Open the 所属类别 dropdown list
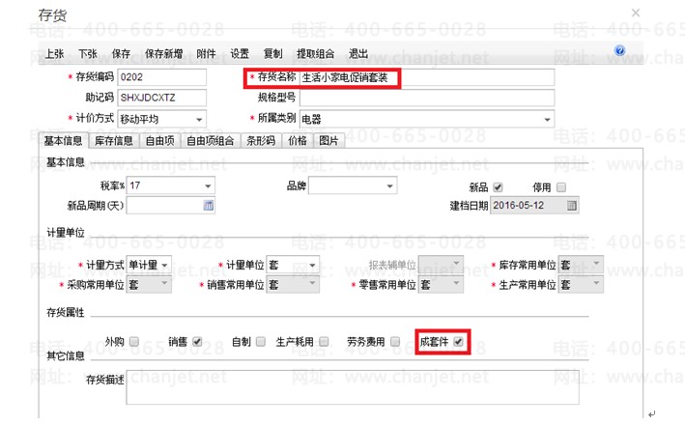 547,119
